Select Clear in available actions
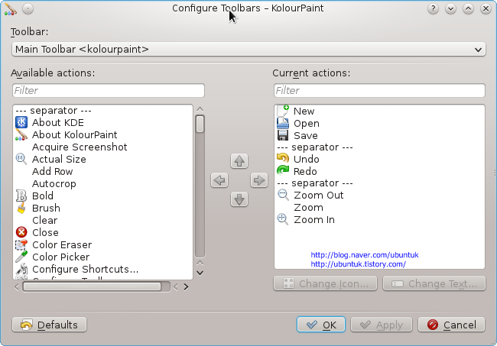497x346 pixels. [x=102, y=220]
